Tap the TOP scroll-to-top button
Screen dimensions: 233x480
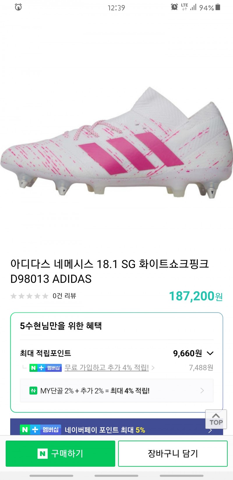click(x=216, y=419)
